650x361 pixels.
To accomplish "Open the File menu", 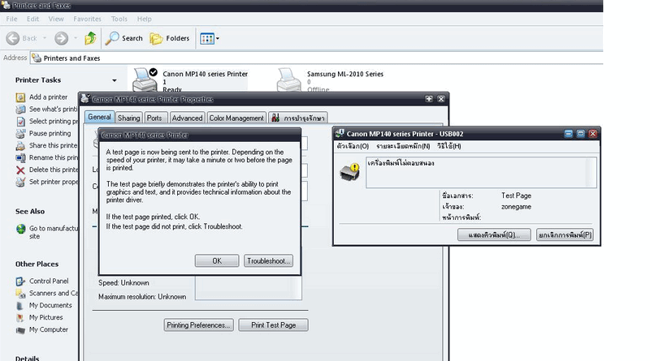I will coord(11,19).
